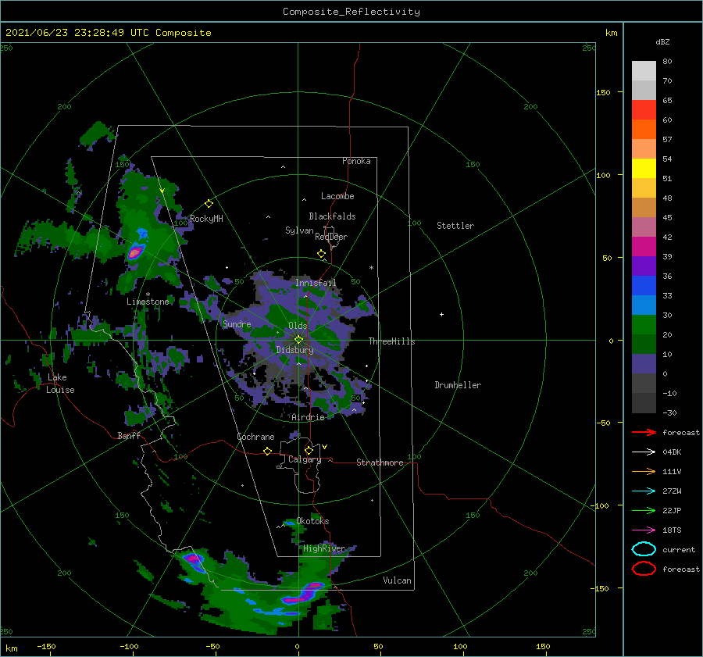Click the intense storm cell northwest of Limestone

(x=134, y=252)
